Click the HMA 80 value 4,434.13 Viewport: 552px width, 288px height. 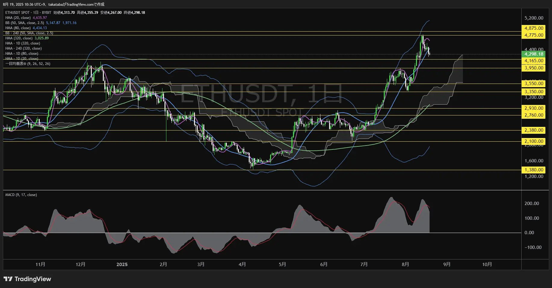pyautogui.click(x=40, y=28)
